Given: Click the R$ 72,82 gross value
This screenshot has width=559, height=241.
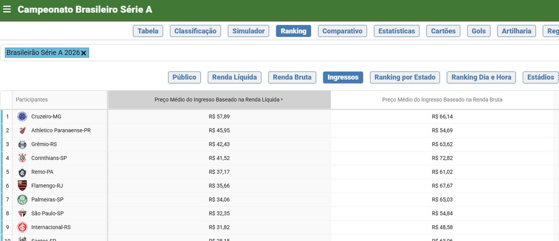Looking at the screenshot, I should click(x=443, y=158).
